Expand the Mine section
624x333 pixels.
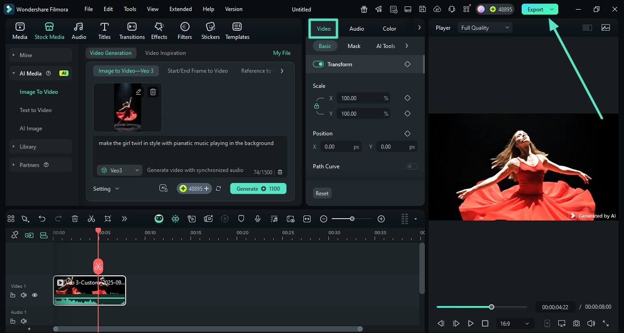pyautogui.click(x=40, y=55)
